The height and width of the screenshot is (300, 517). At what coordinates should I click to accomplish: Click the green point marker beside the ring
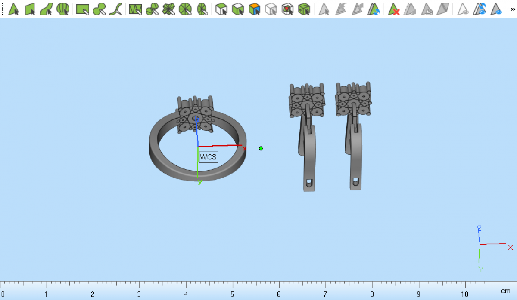coord(261,148)
